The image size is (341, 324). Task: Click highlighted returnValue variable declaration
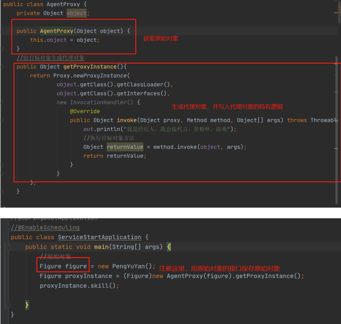[x=125, y=147]
